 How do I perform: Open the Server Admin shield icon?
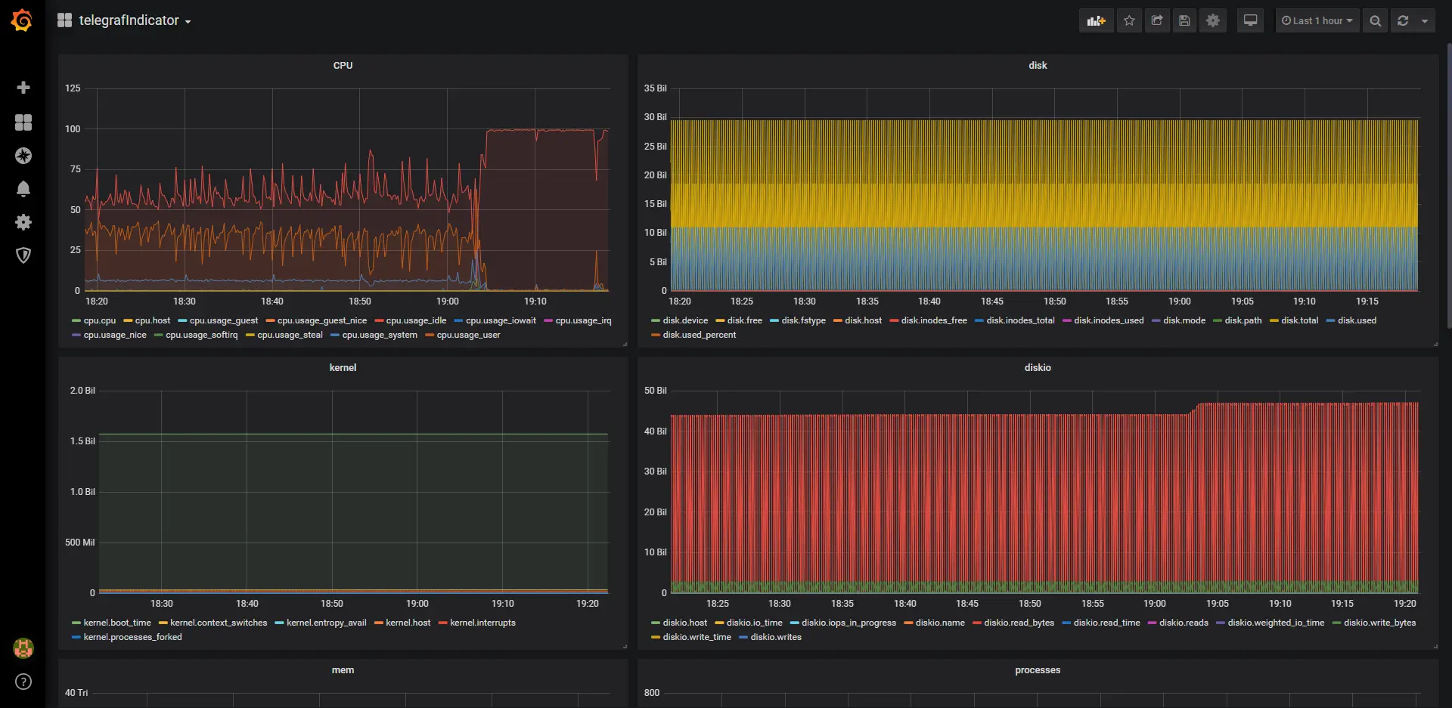coord(23,255)
